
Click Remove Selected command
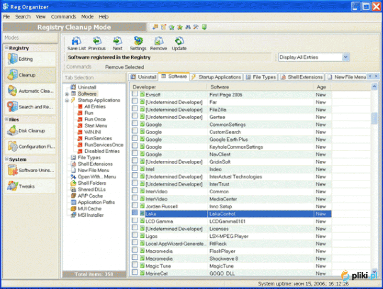[124, 67]
